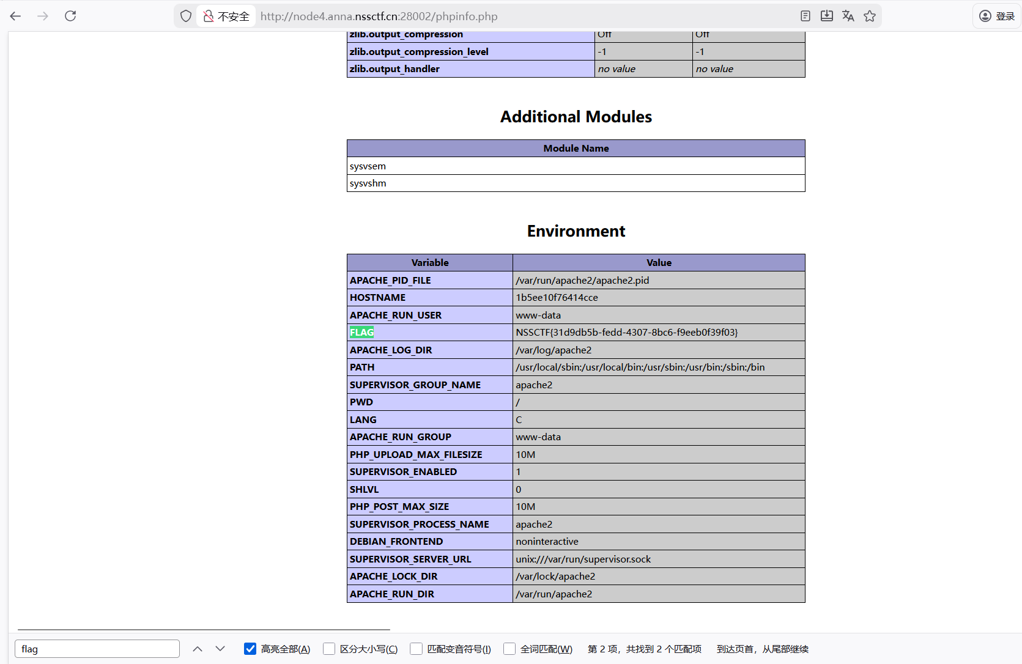Click the URL address bar
Screen dimensions: 1022x664
coord(489,16)
